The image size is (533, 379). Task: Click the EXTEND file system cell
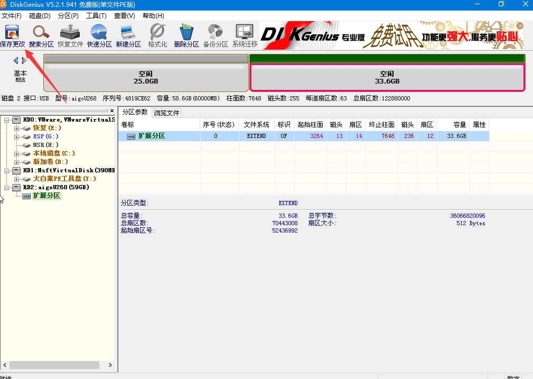click(257, 136)
